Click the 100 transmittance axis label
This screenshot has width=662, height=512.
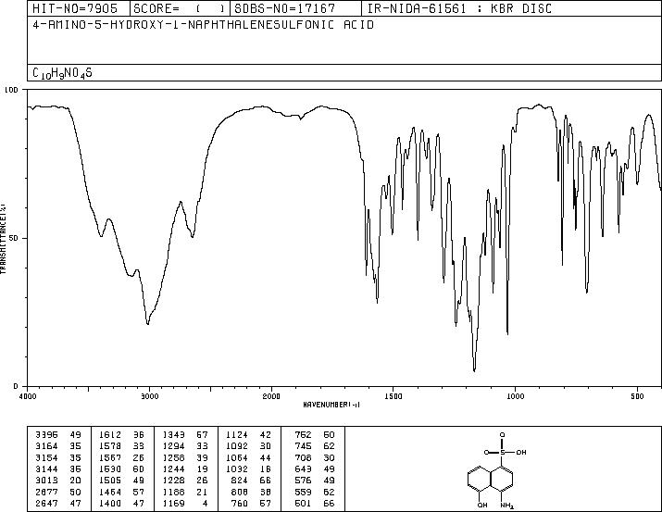tap(11, 90)
